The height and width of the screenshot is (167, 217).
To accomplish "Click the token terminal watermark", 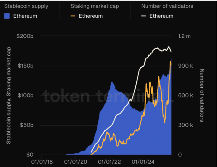I will coord(106,96).
